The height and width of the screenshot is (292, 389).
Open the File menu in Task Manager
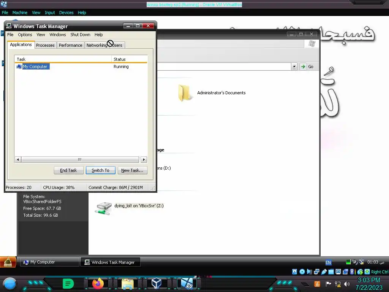[x=10, y=35]
